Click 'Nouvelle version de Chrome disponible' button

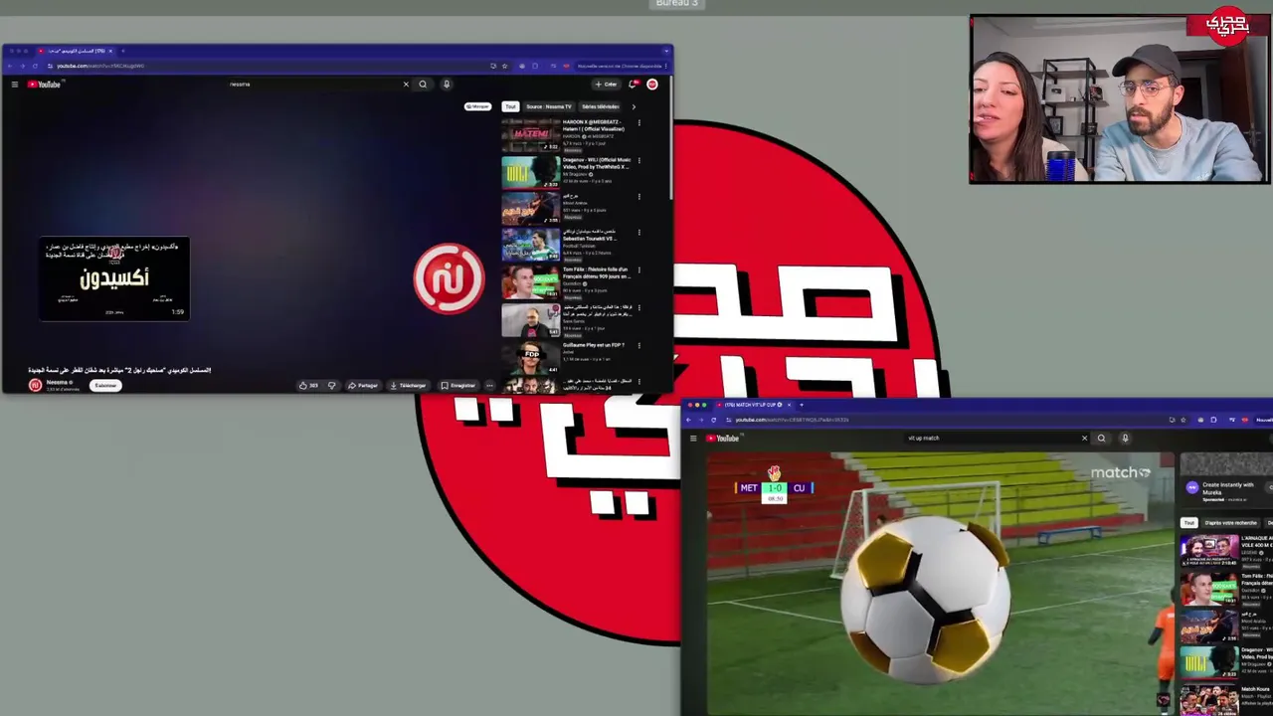click(622, 66)
